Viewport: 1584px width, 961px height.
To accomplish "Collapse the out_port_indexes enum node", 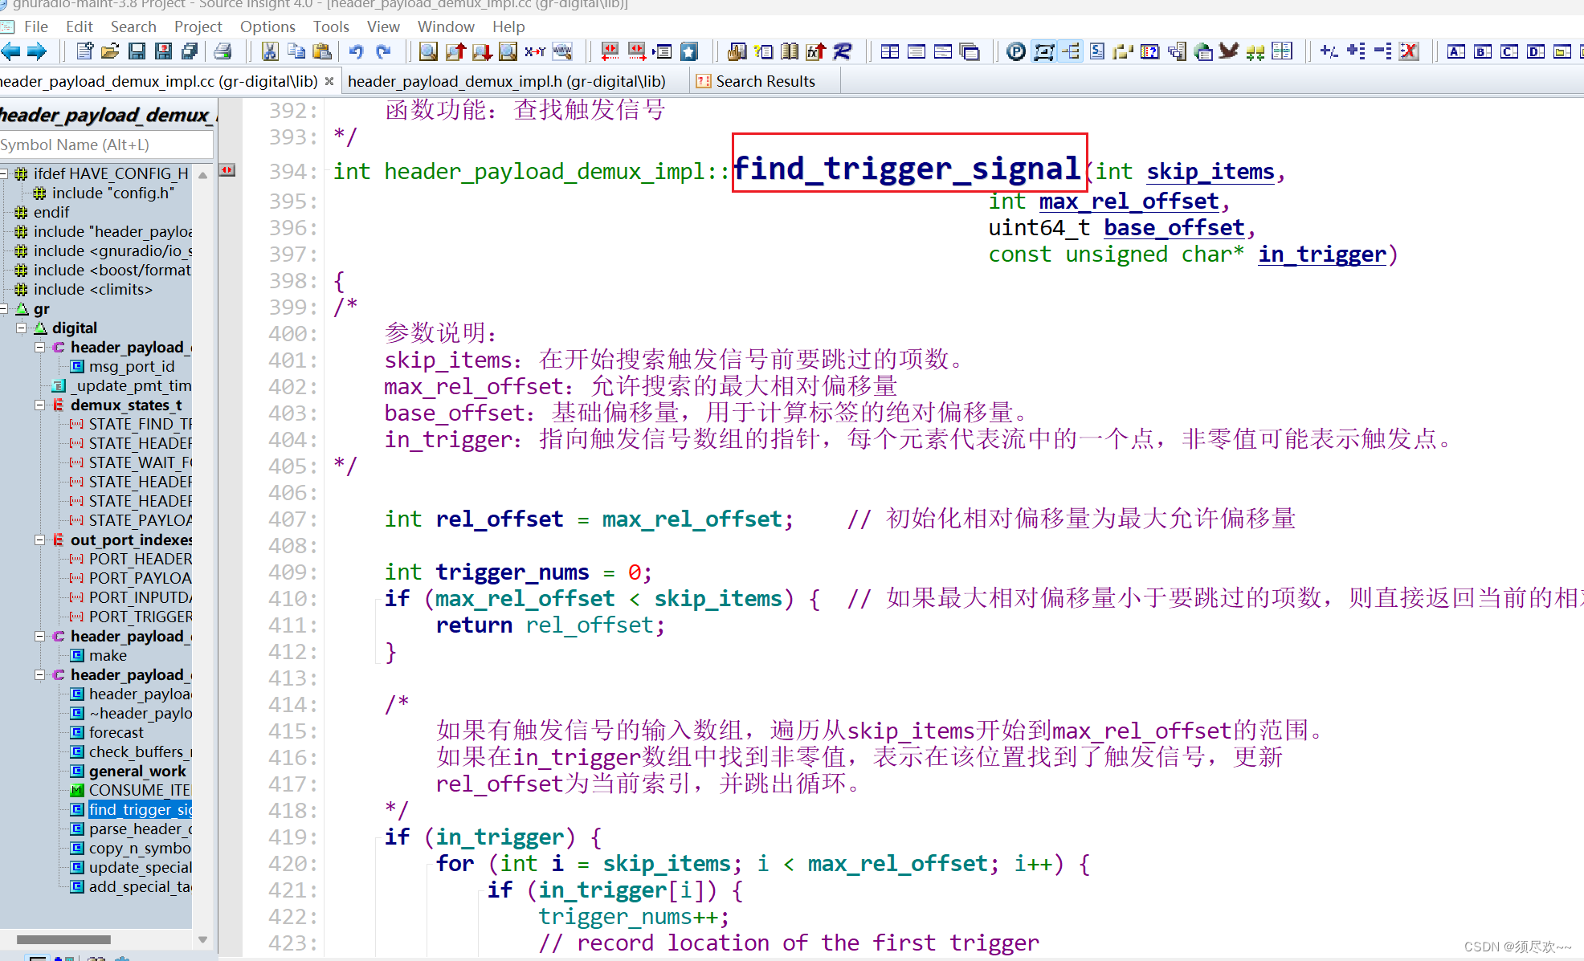I will pyautogui.click(x=39, y=540).
